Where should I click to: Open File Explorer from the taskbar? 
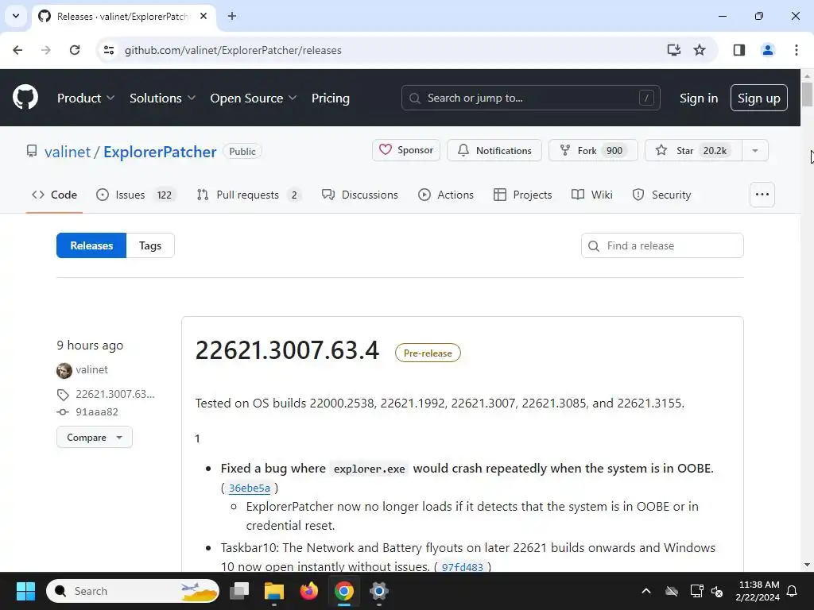pyautogui.click(x=274, y=591)
